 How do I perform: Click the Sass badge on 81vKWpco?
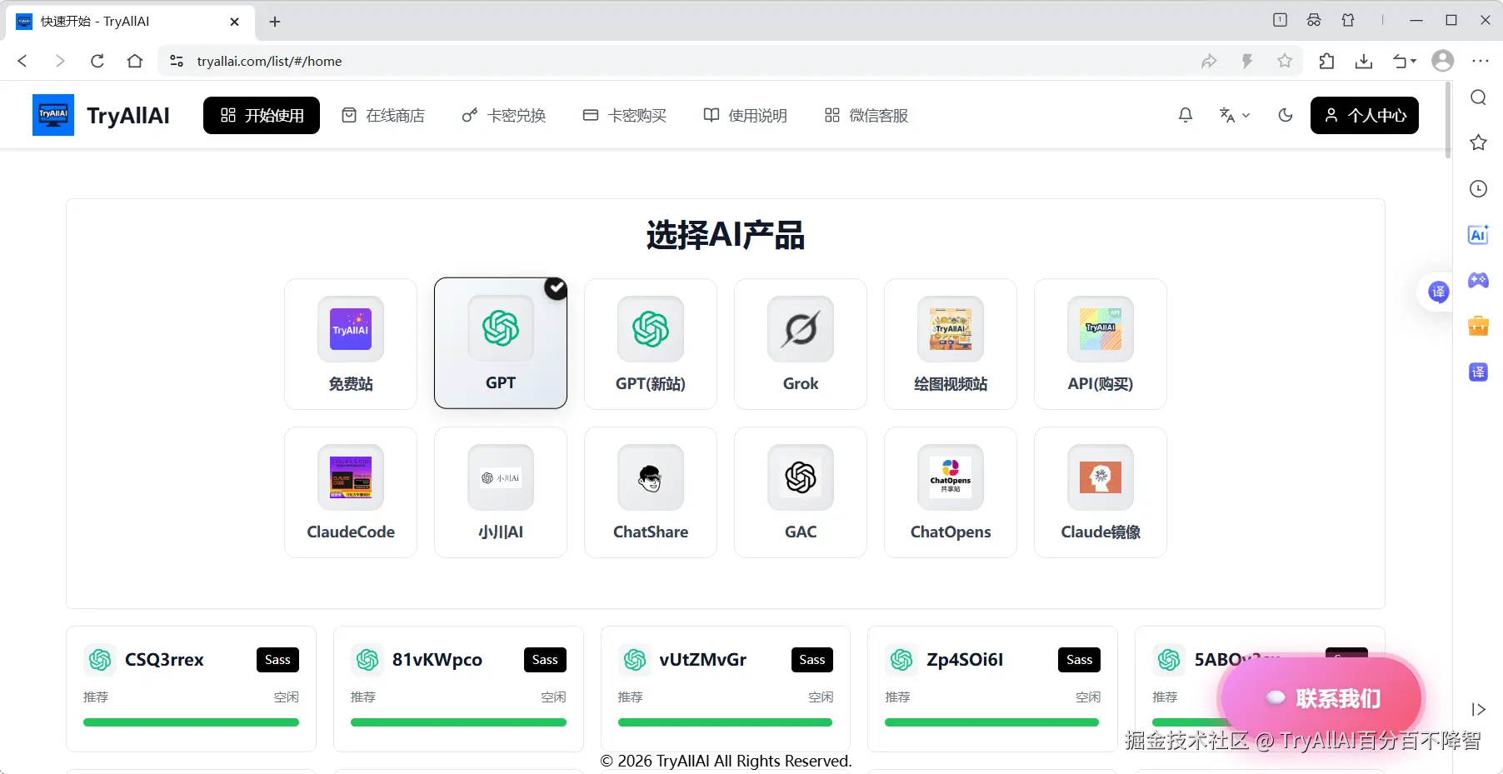point(545,660)
